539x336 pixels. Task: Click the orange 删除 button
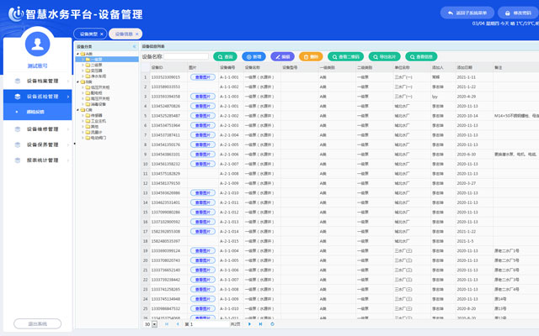pos(310,56)
